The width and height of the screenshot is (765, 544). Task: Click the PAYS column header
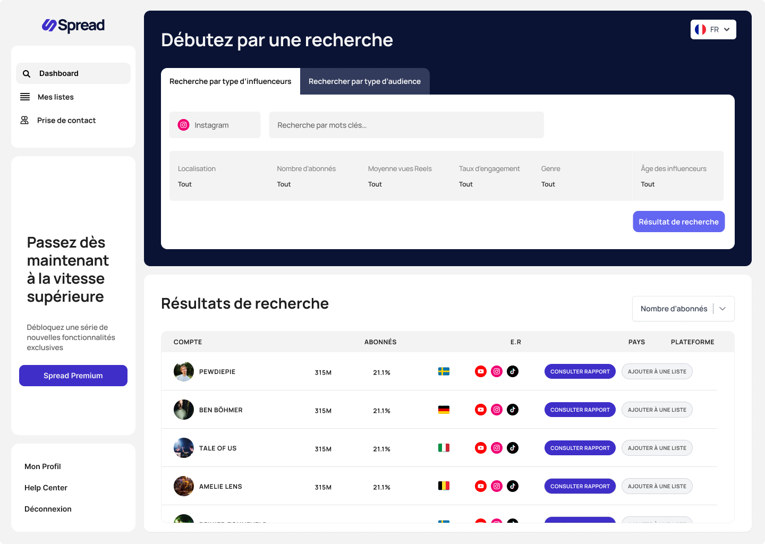click(x=636, y=342)
